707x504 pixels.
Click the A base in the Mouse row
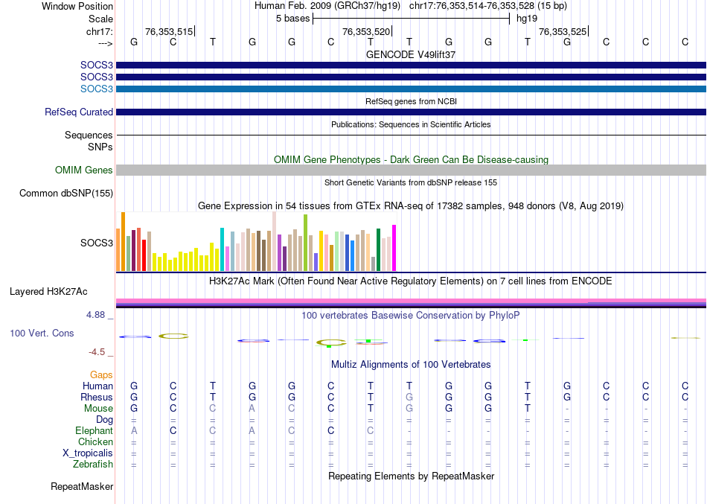(252, 409)
